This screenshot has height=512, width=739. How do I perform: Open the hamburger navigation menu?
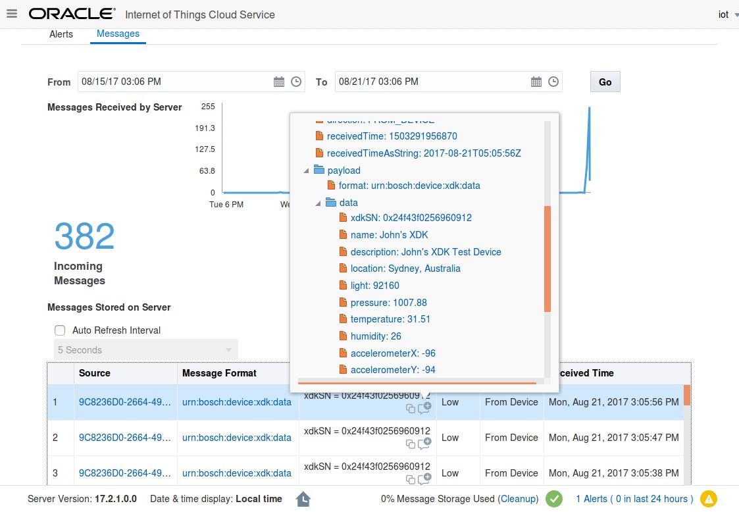[11, 14]
